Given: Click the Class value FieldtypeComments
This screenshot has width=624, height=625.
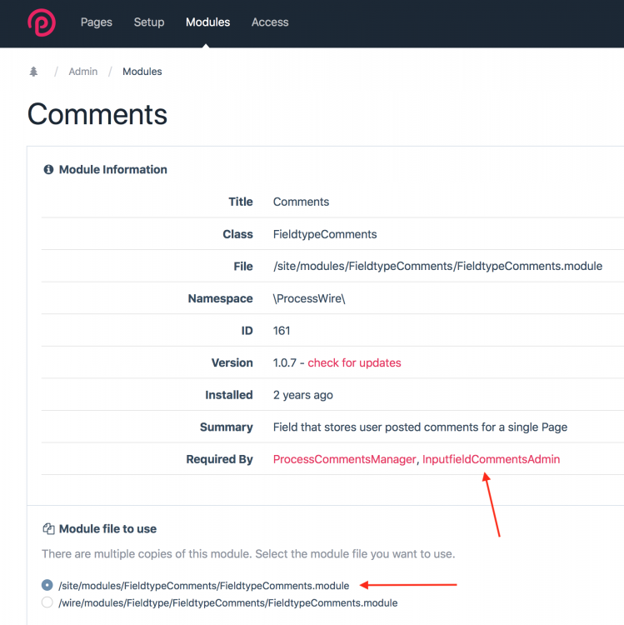Looking at the screenshot, I should [325, 234].
